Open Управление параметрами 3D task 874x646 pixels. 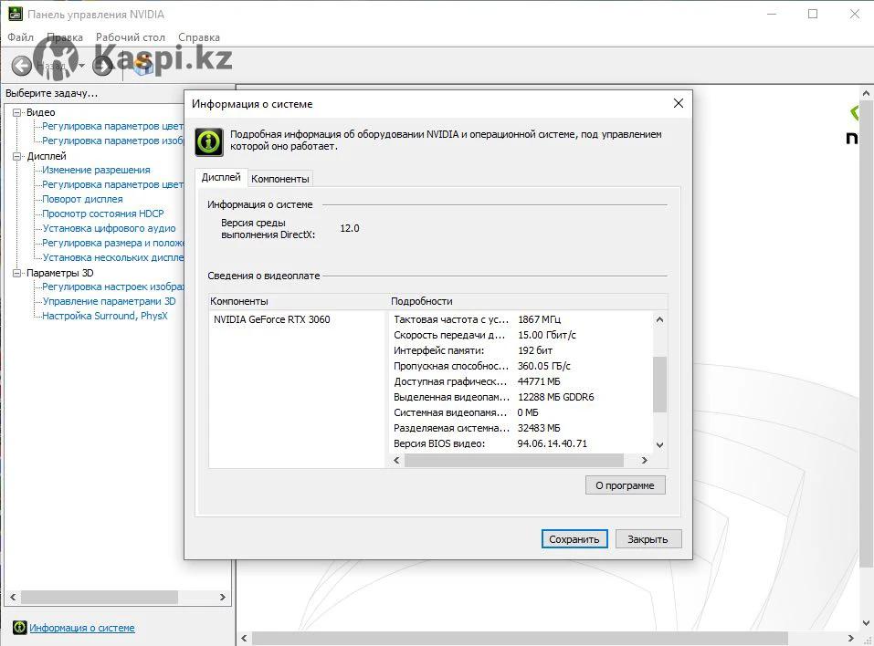(110, 301)
